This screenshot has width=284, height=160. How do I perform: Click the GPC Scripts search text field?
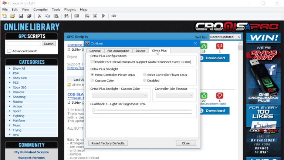tap(23, 44)
